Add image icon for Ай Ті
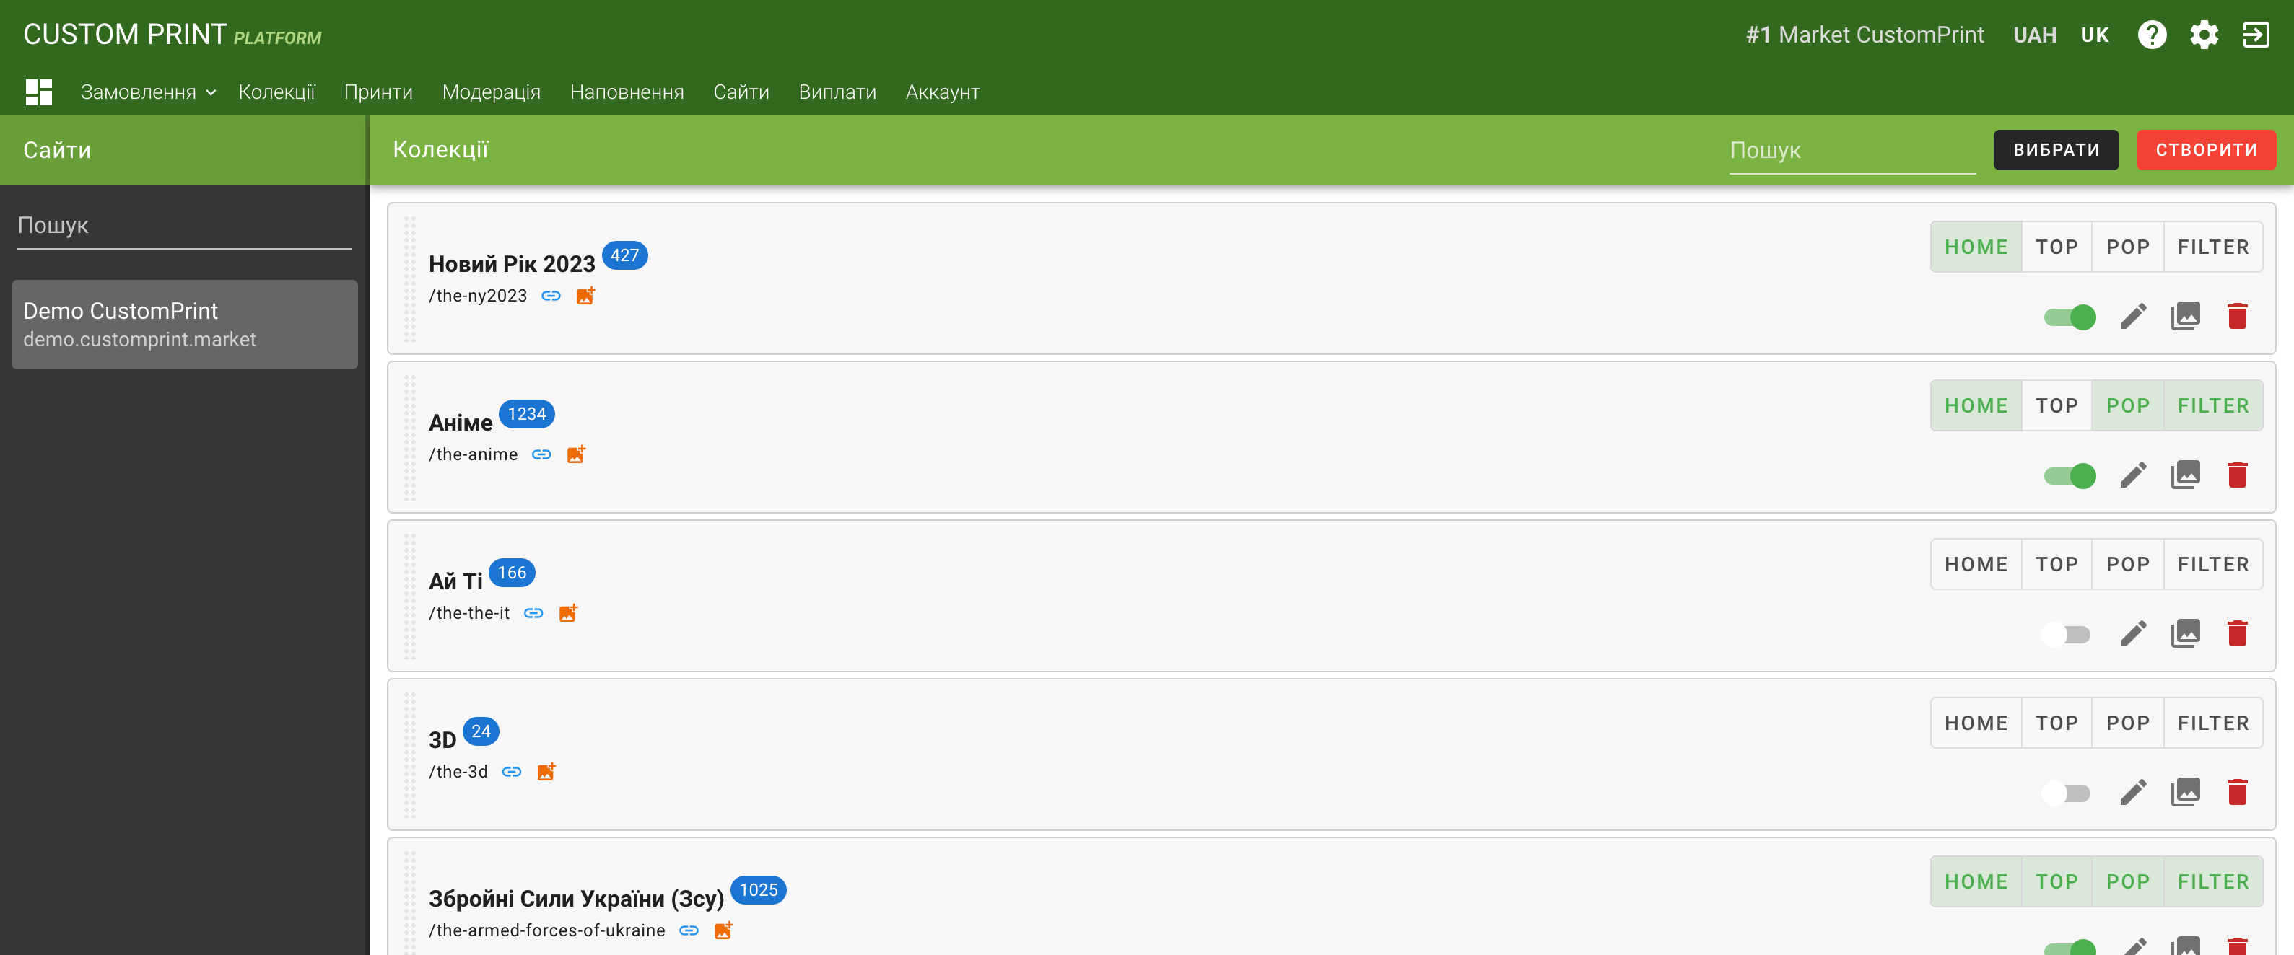 568,612
